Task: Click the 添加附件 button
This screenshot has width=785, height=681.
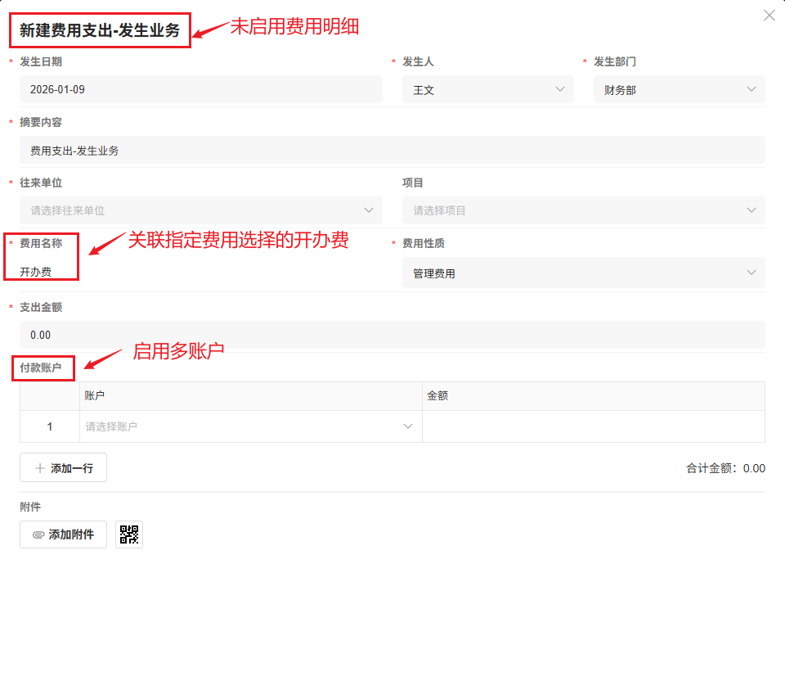Action: click(63, 534)
